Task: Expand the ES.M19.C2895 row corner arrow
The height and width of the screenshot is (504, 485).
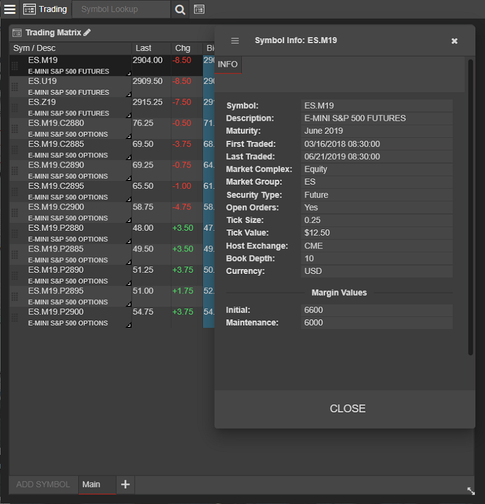Action: point(129,199)
